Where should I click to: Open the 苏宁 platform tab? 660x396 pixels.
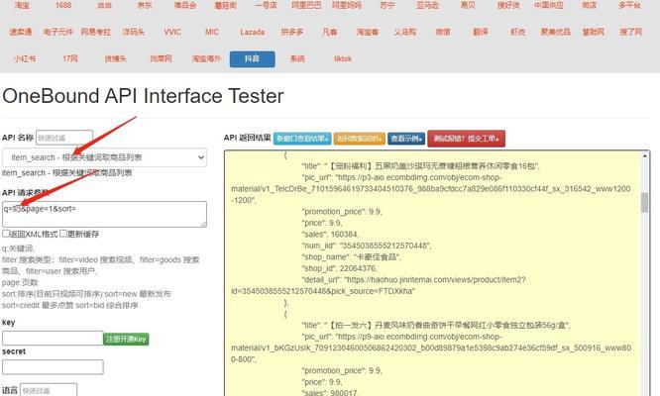pyautogui.click(x=387, y=5)
